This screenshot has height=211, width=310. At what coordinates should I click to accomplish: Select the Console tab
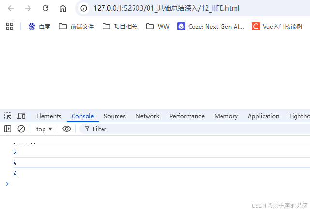click(x=83, y=116)
